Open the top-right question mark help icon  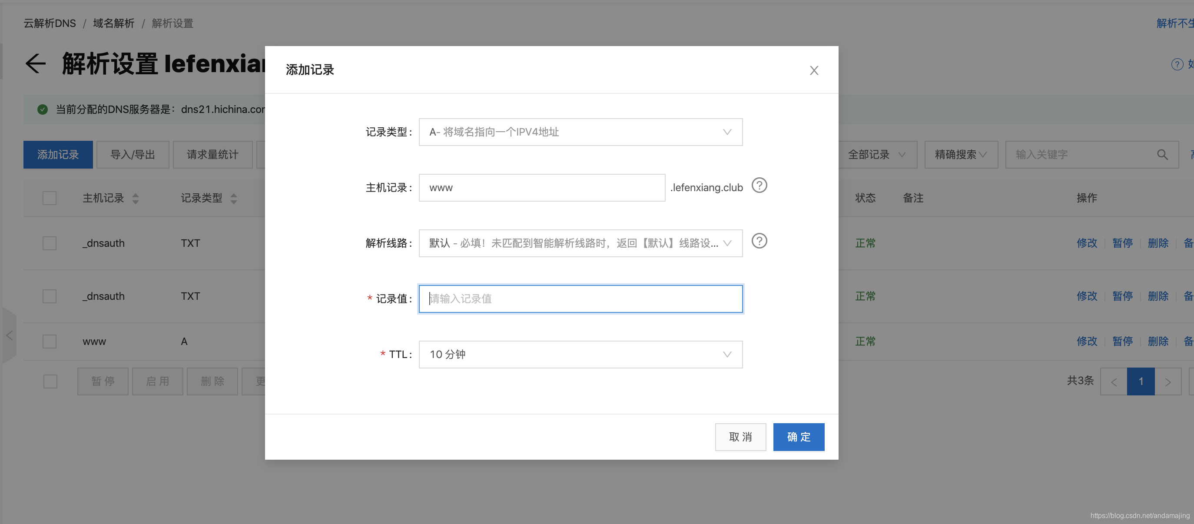1177,64
